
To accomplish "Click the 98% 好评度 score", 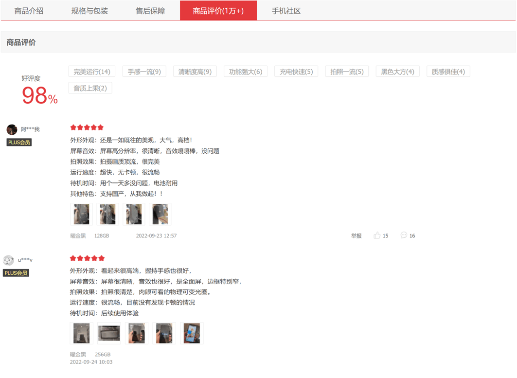I will 39,95.
